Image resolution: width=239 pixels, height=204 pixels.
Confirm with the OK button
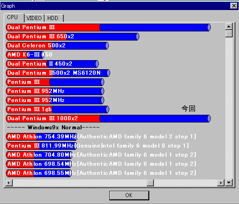coord(129,195)
